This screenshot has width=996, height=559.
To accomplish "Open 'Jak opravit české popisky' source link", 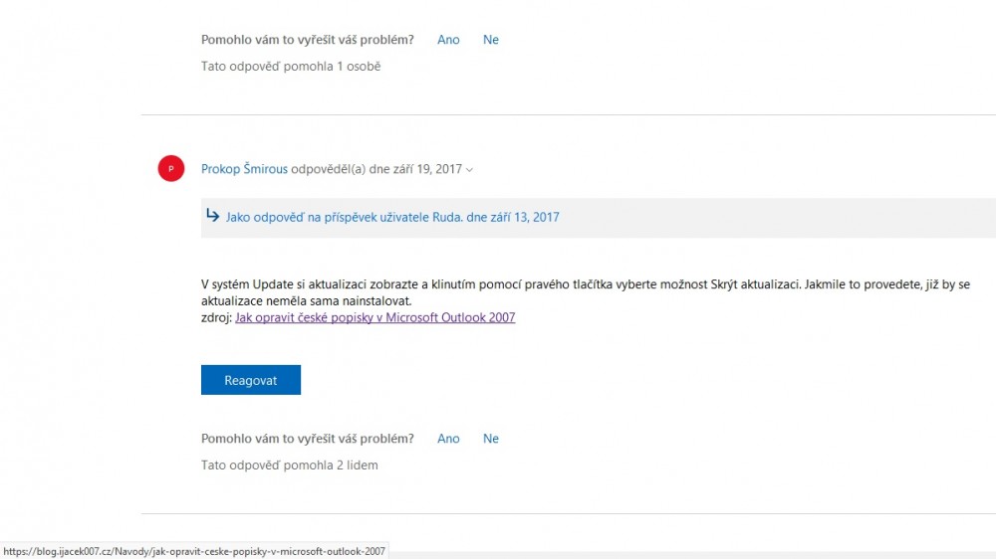I will [374, 318].
